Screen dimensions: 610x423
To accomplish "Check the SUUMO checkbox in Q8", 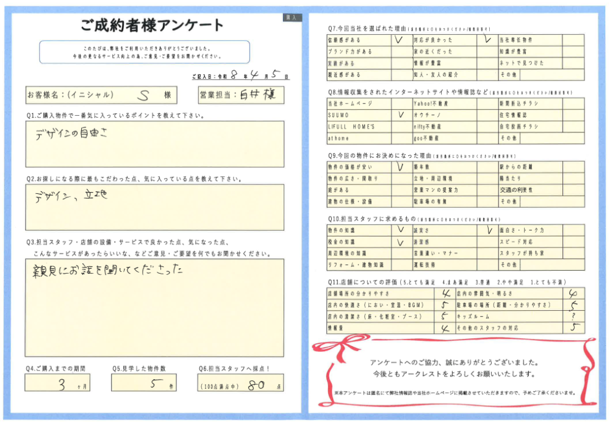I will [x=401, y=115].
